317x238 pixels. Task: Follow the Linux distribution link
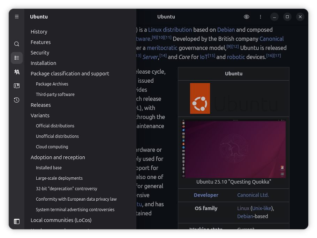[x=170, y=30]
